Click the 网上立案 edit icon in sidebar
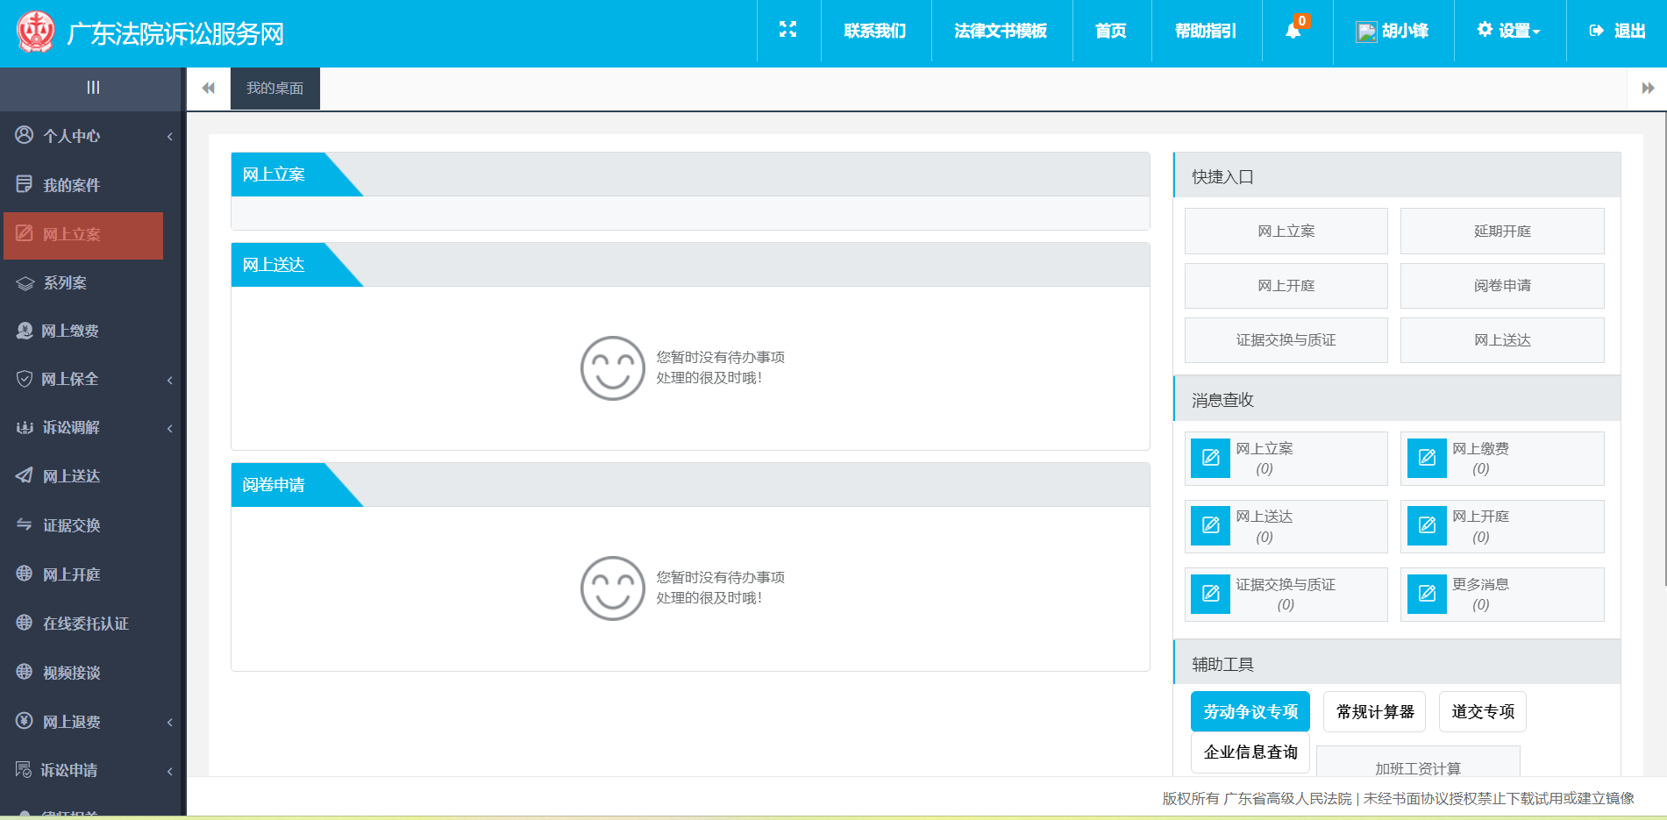Viewport: 1667px width, 820px height. click(x=25, y=233)
